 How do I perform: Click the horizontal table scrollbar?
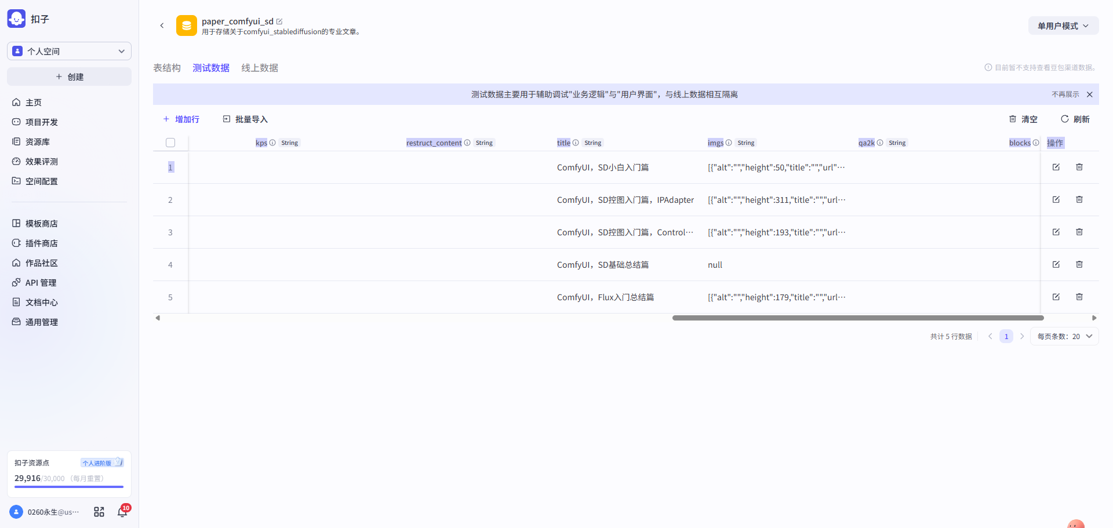[857, 318]
